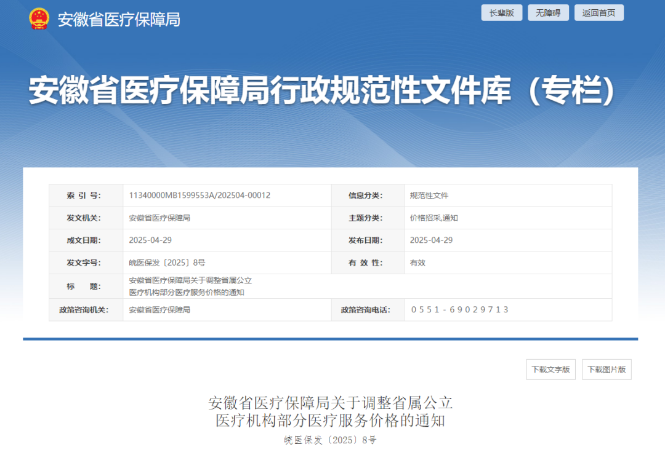The image size is (665, 463).
Task: Select 安徽省医疗保障局 in the 发文机关 row
Action: pos(159,218)
